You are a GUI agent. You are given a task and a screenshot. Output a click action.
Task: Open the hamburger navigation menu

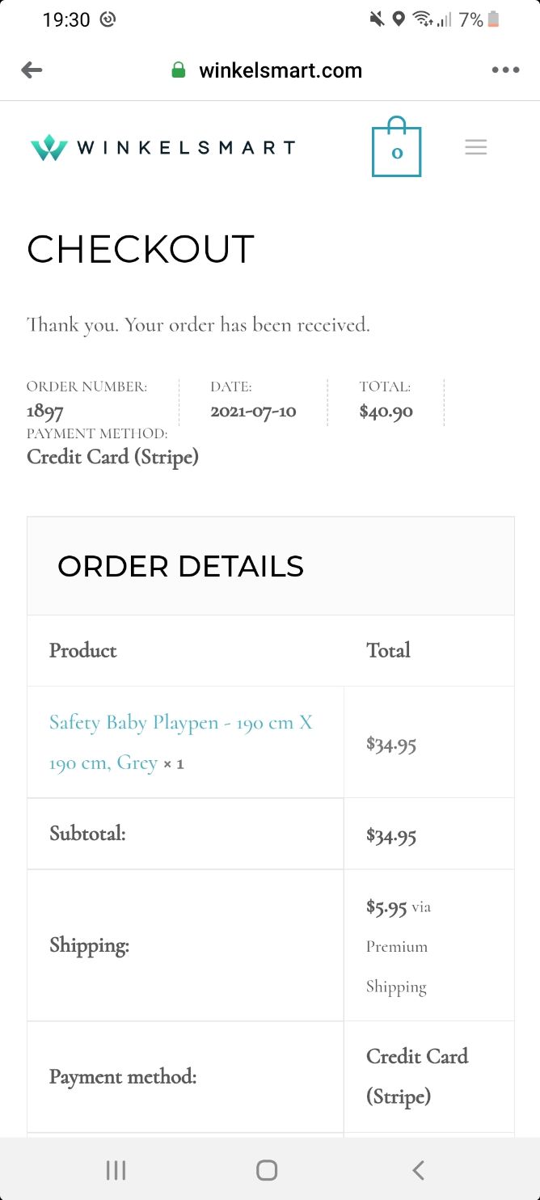pos(476,147)
